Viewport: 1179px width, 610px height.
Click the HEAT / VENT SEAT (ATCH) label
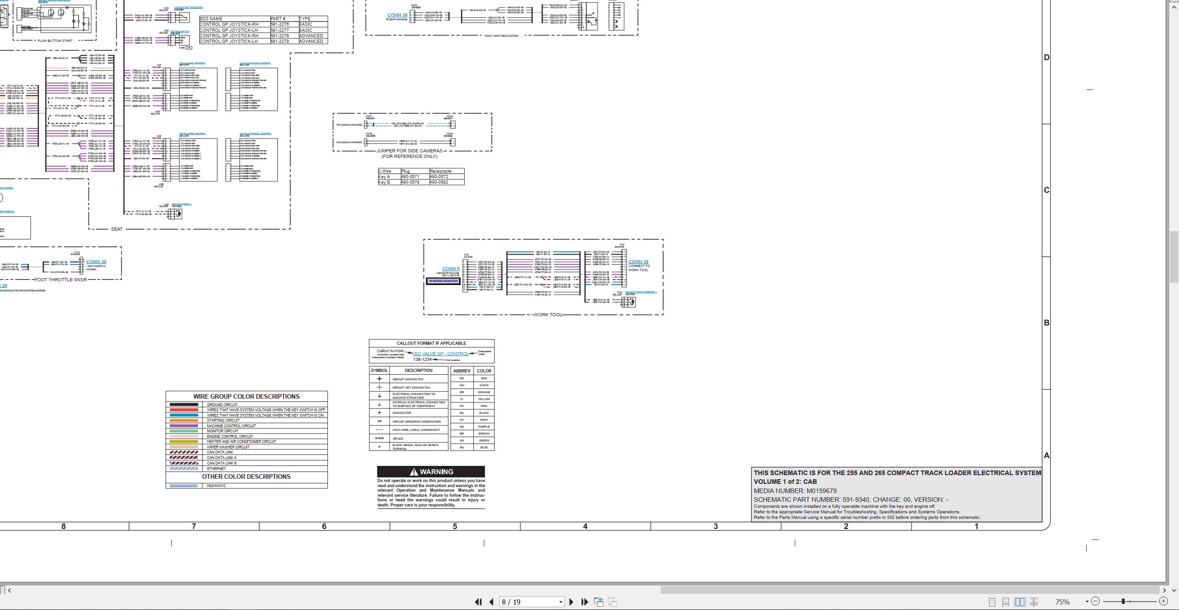[501, 35]
